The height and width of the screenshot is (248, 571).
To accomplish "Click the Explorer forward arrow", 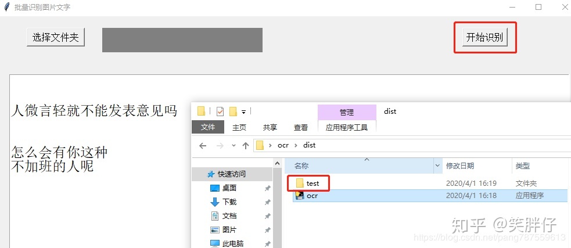I will coord(220,146).
